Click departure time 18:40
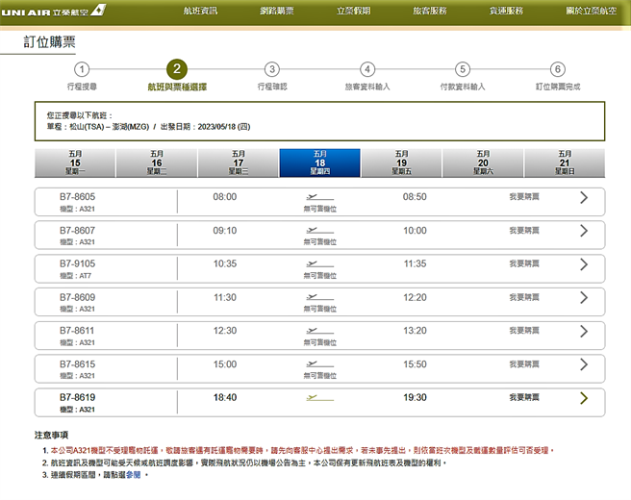Viewport: 631px width, 500px height. 225,397
